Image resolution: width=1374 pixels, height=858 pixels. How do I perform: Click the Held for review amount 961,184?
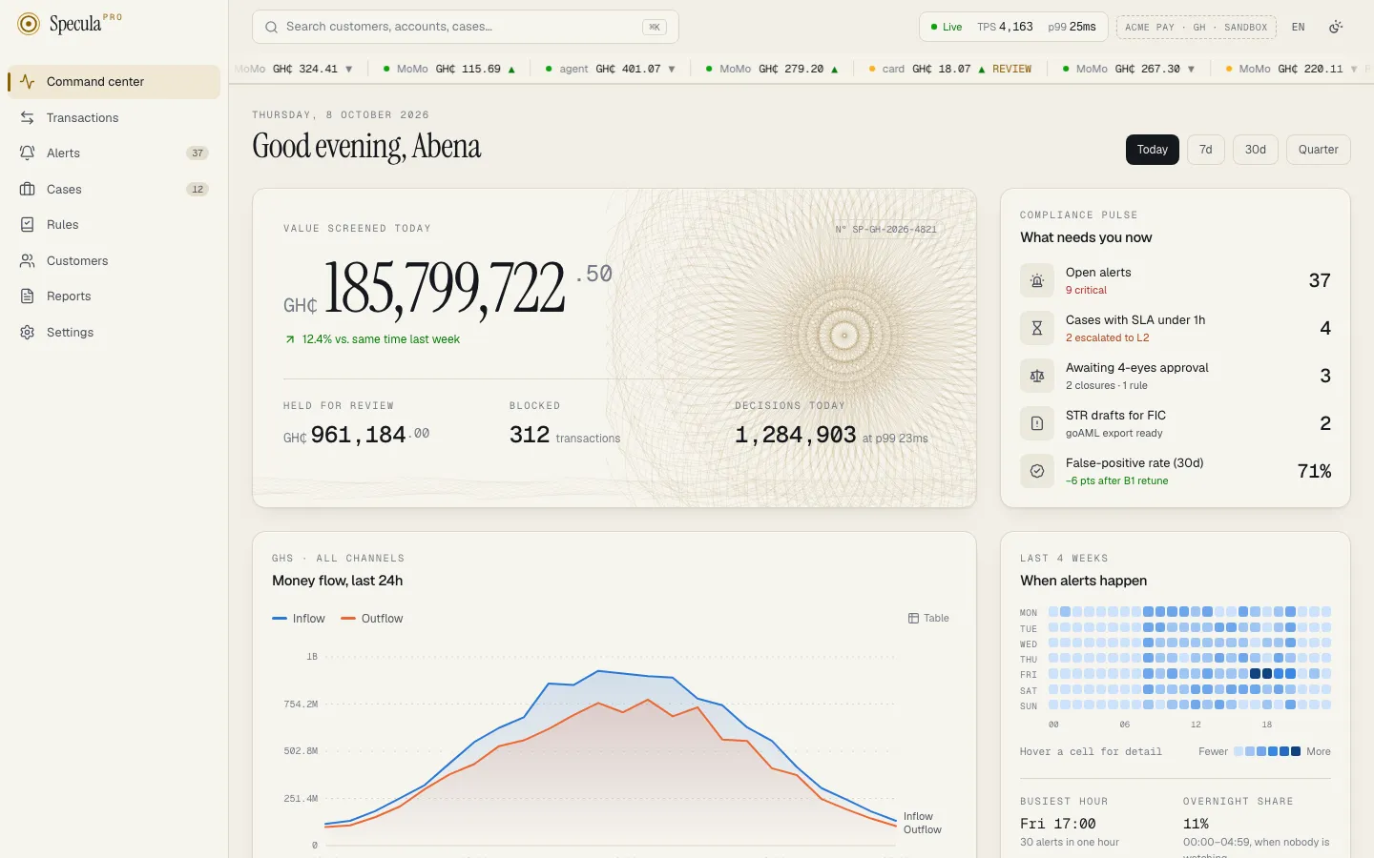pos(357,435)
